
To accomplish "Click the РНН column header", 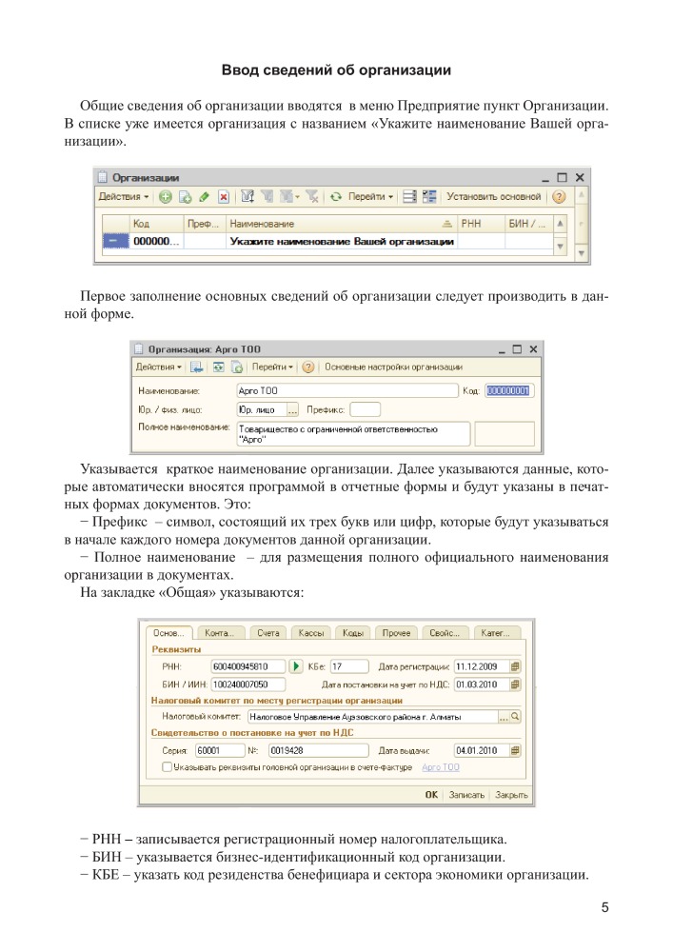I will (x=481, y=224).
